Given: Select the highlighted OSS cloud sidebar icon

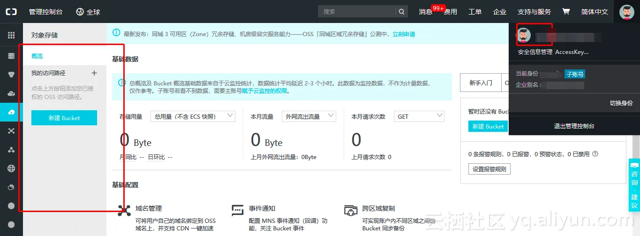Looking at the screenshot, I should [x=11, y=112].
